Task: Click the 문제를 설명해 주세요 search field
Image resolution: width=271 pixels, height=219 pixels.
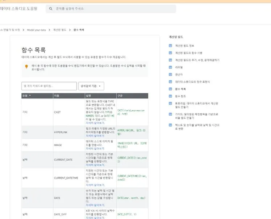Action: pos(111,9)
